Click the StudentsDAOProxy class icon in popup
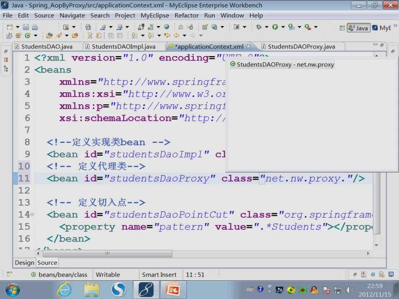 pyautogui.click(x=233, y=64)
